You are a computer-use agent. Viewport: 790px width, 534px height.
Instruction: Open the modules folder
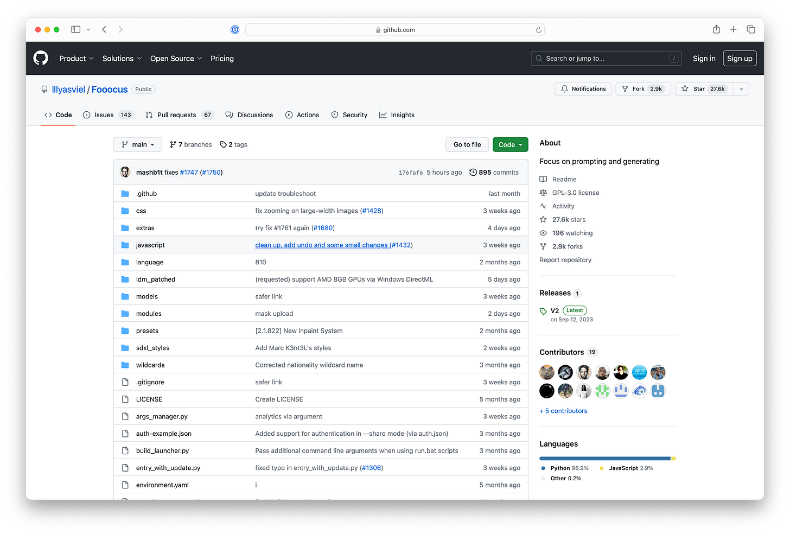149,314
